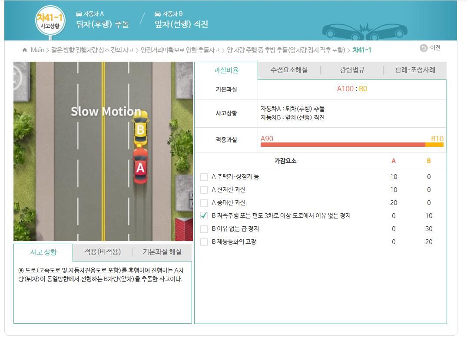Viewport: 467px width, 344px height.
Task: Open the 적용(비적용) tab
Action: tap(103, 252)
